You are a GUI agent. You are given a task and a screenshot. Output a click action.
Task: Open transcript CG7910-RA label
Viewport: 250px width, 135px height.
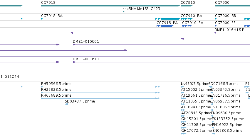191,16
